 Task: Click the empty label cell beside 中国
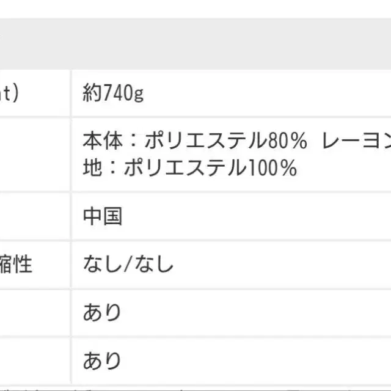click(34, 216)
